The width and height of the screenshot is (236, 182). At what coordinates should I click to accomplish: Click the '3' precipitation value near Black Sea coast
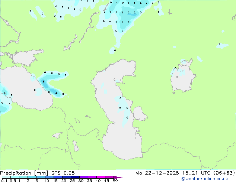click(x=43, y=82)
